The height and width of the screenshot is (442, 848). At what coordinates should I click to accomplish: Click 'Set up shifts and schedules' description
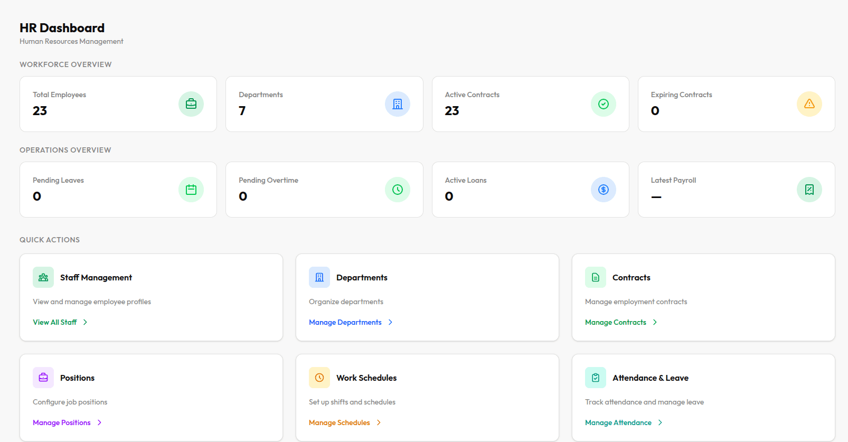352,402
